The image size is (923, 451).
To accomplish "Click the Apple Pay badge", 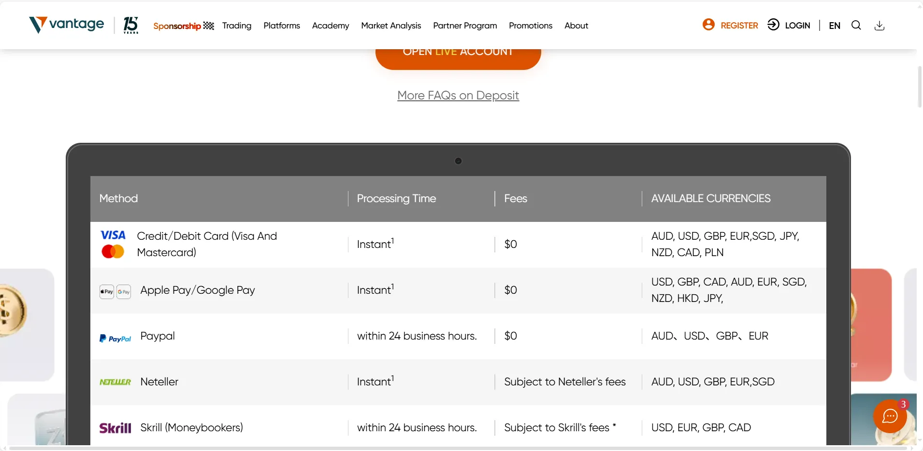I will 107,292.
